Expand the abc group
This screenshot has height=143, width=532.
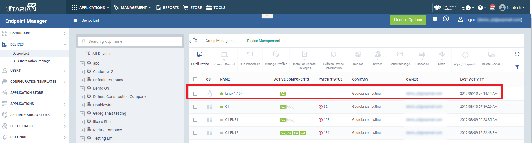[82, 64]
